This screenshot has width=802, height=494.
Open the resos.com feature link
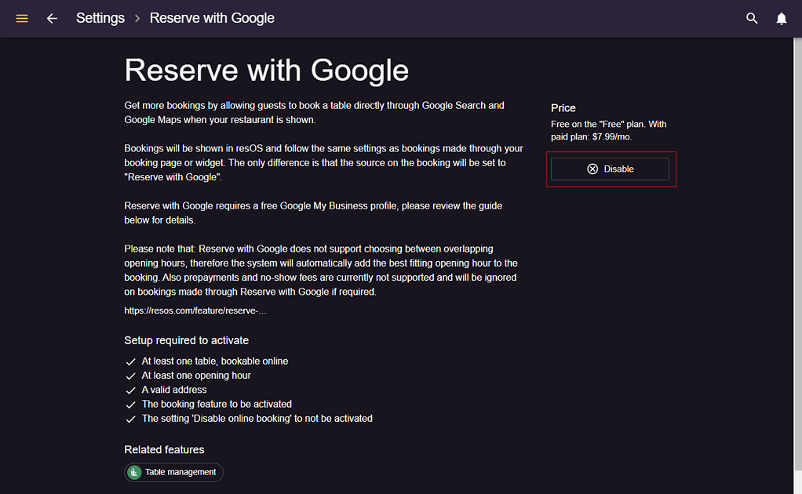point(195,311)
